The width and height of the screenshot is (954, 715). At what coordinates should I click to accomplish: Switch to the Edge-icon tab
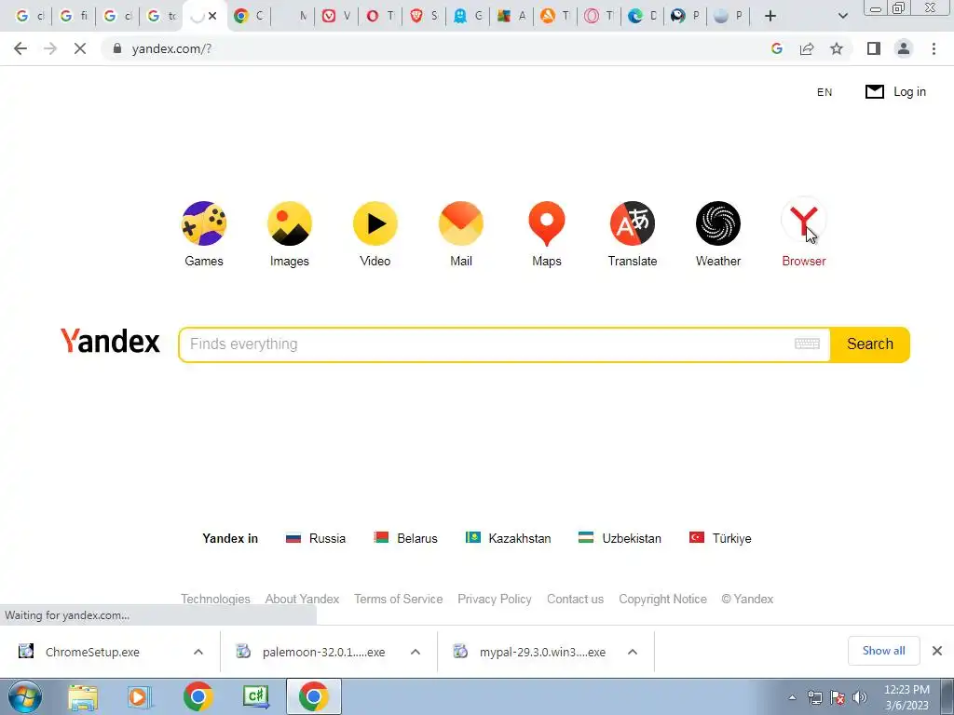pos(643,16)
